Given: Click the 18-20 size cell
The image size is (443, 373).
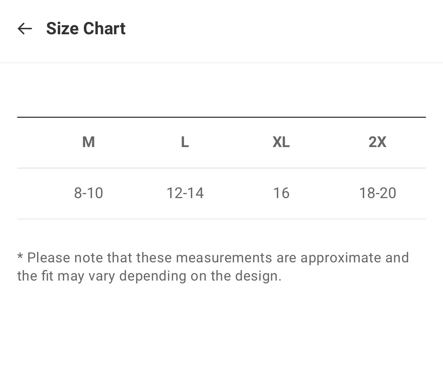Looking at the screenshot, I should tap(378, 193).
